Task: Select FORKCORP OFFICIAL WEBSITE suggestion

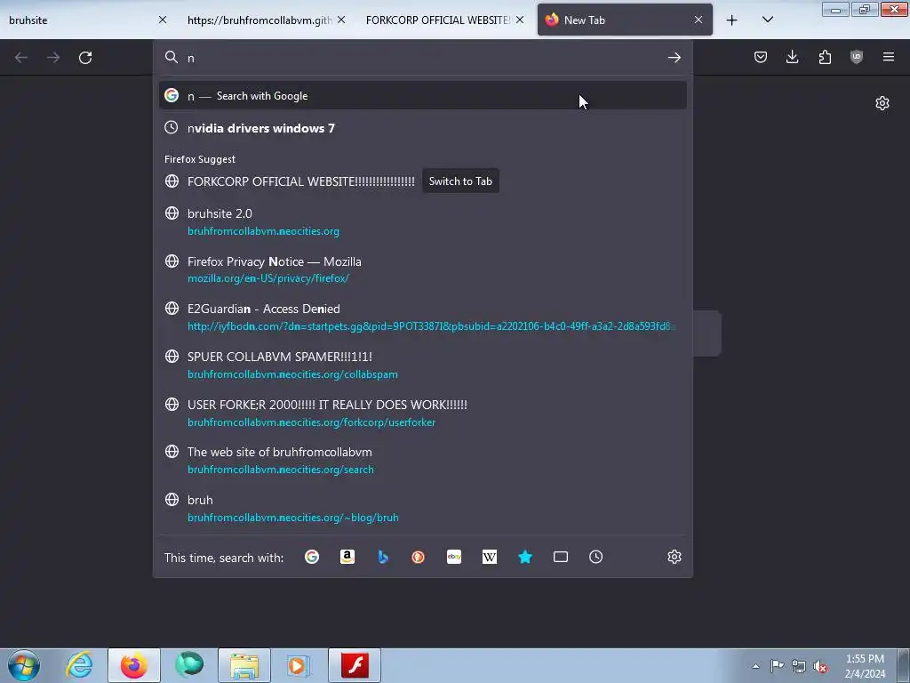Action: point(300,181)
